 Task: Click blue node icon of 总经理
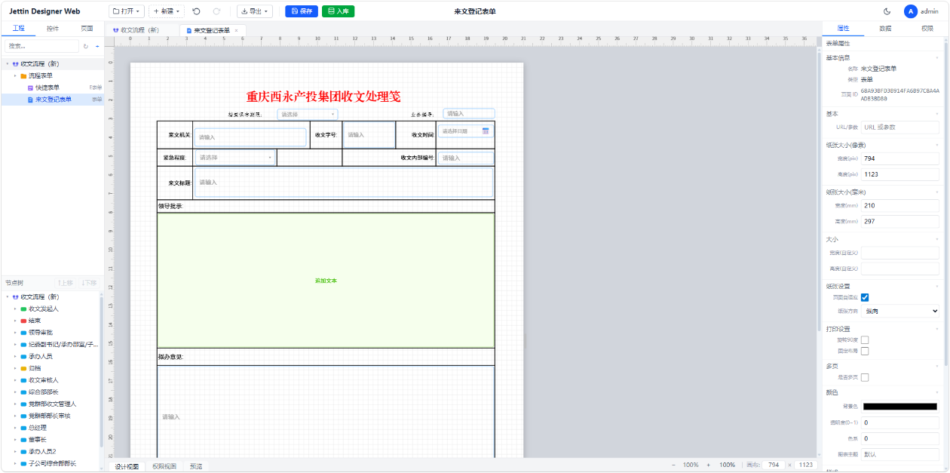tap(23, 428)
